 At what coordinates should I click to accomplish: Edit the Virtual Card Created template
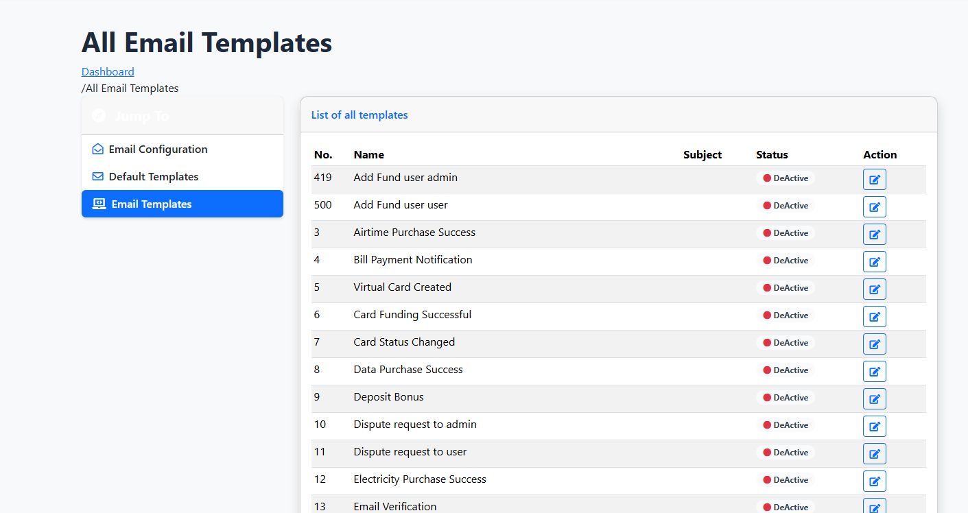(x=874, y=289)
